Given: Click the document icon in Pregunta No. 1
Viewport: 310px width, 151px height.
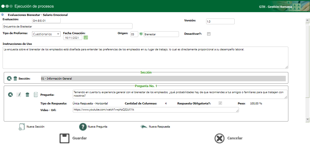Looking at the screenshot, I should coord(36,95).
